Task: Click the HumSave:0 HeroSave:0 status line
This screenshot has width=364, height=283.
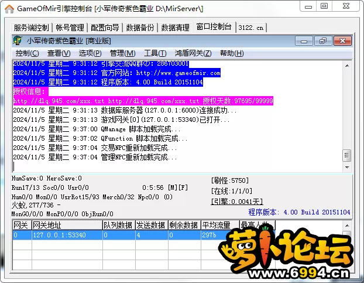Action: pos(47,178)
